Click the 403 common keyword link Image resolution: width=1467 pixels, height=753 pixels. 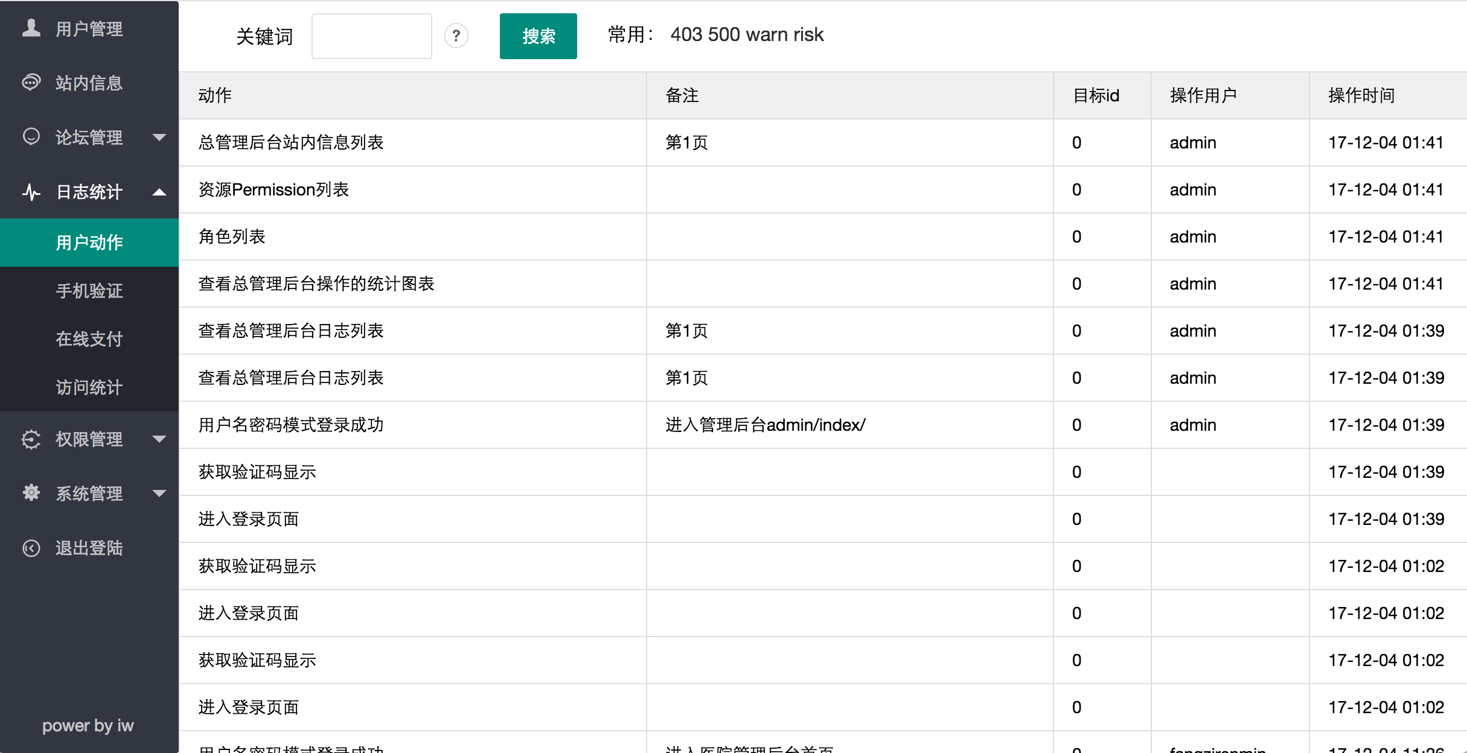686,34
